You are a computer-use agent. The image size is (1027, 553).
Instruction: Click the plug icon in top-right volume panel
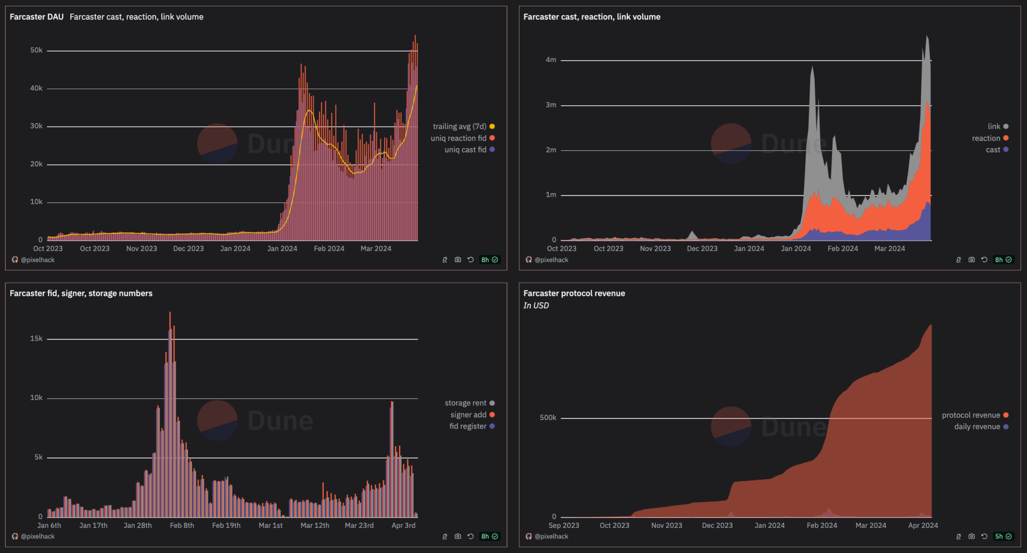tap(958, 259)
